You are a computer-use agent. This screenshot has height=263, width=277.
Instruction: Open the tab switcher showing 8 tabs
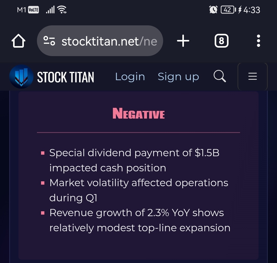click(x=221, y=41)
